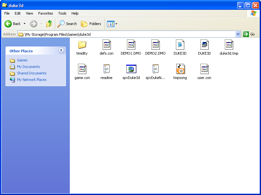Toggle the Folders pane button

[91, 24]
